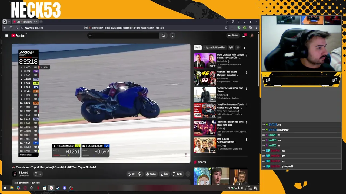Dislike the video thumbs-down button
The image size is (346, 194).
tap(140, 174)
